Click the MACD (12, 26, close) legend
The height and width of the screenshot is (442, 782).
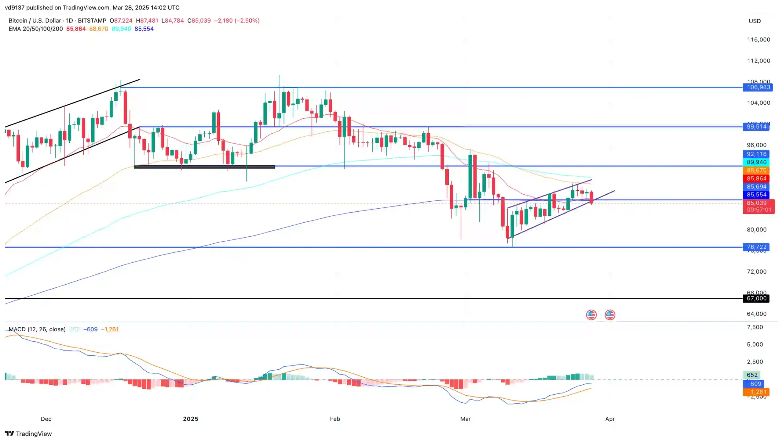(37, 329)
